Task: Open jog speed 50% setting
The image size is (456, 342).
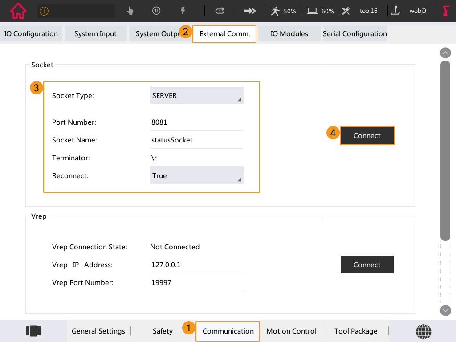Action: click(x=283, y=11)
